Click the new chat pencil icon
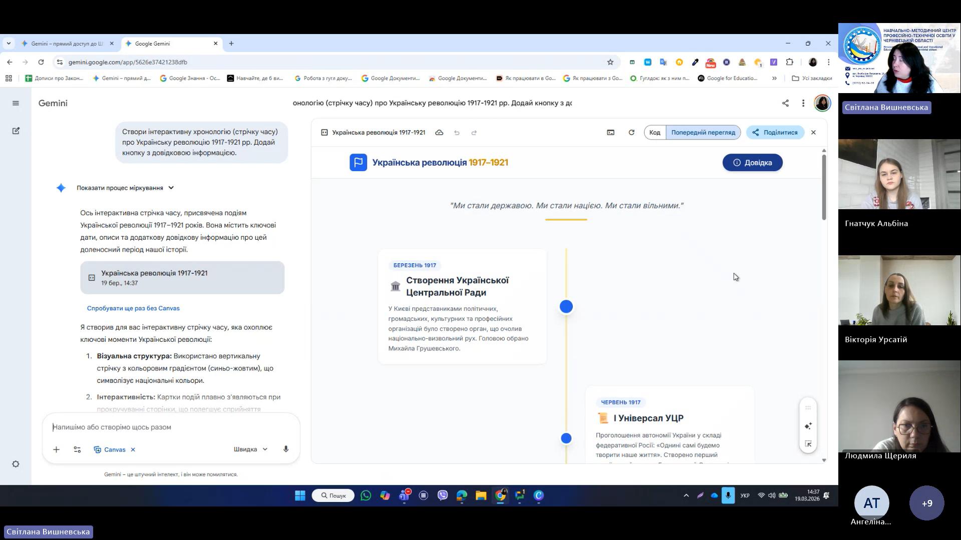Screen dimensions: 961x540 point(16,131)
